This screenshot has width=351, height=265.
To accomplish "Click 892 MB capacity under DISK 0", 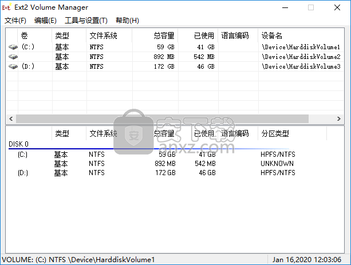I will pyautogui.click(x=165, y=164).
